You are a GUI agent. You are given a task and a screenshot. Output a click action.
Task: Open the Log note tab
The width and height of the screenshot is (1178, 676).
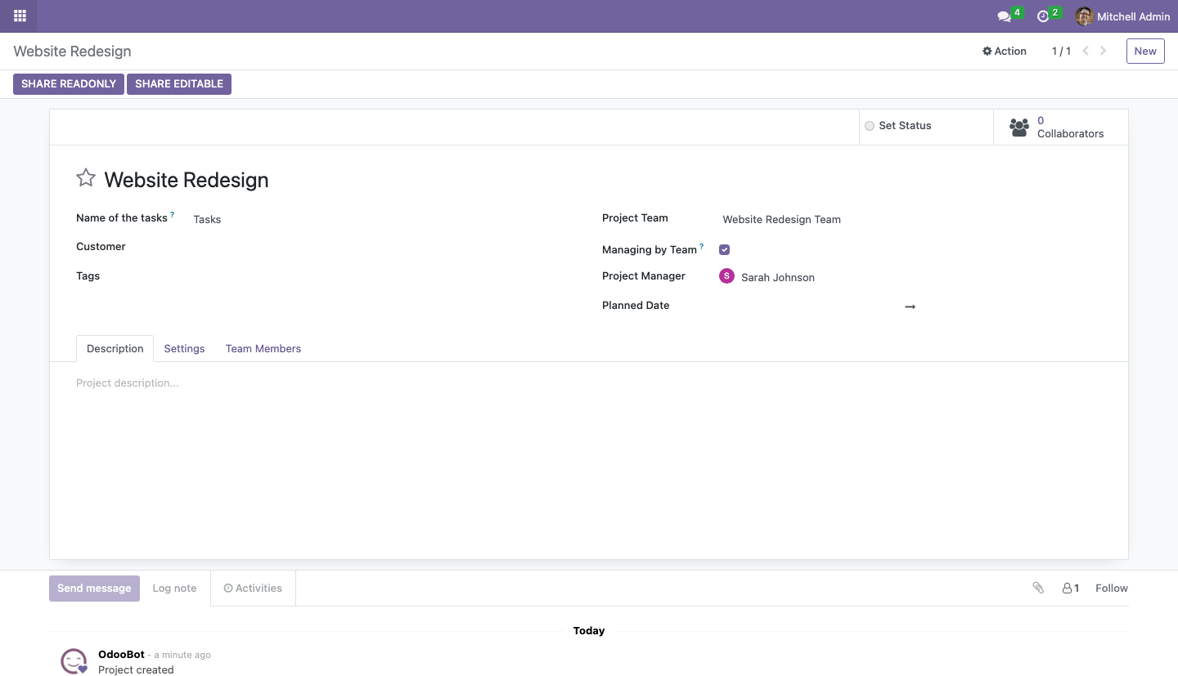tap(174, 588)
